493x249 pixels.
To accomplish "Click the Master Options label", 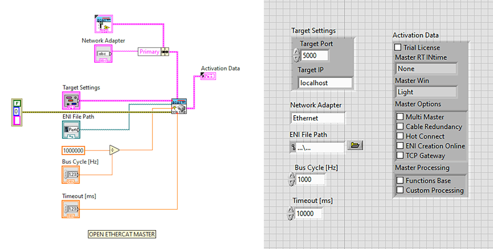I will (x=418, y=104).
